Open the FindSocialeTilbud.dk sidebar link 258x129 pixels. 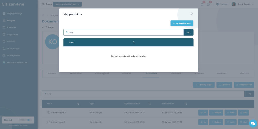pyautogui.click(x=15, y=62)
